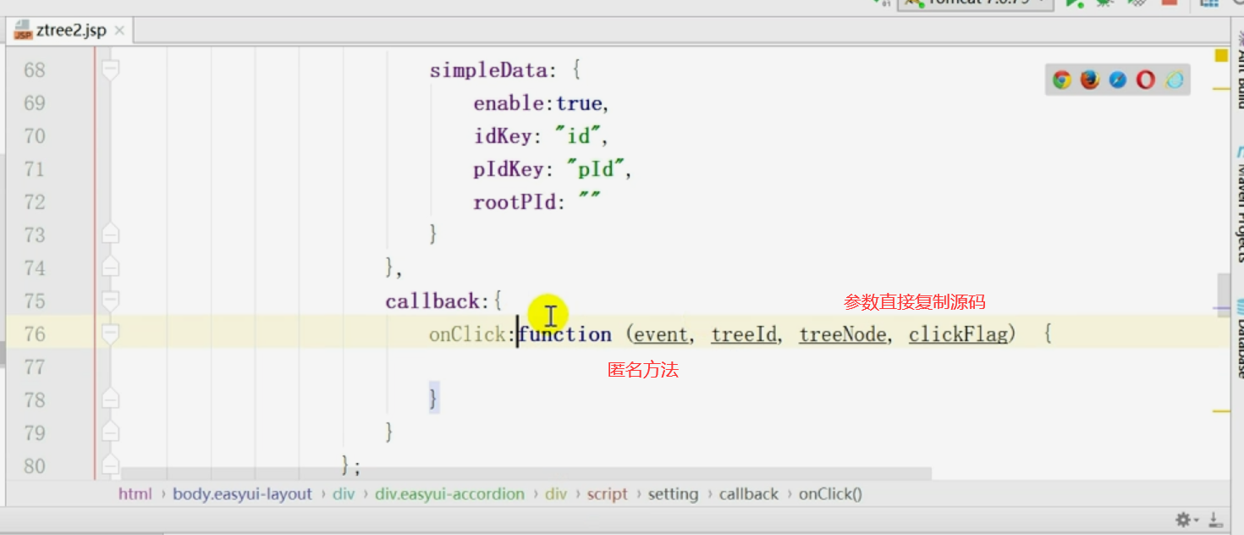Close the ztree2.jsp tab
The image size is (1244, 535).
click(x=119, y=30)
